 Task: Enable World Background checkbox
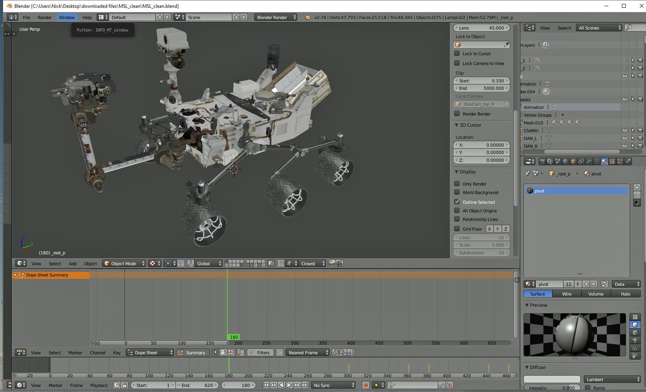tap(457, 192)
